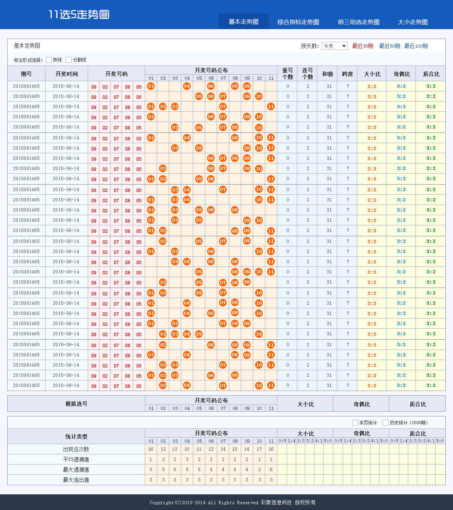
Task: Click 0:5 under 大小比 in statistics header
Action: (x=282, y=440)
